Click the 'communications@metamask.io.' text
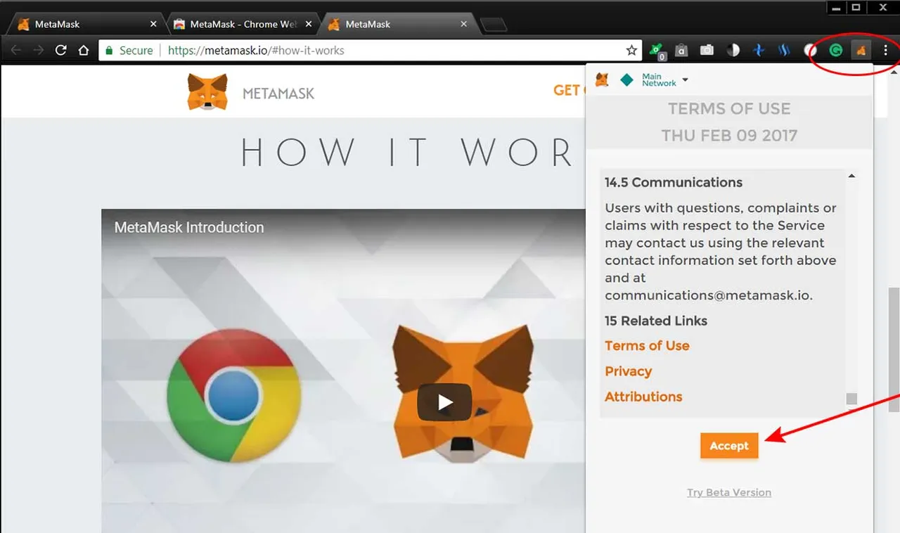This screenshot has height=533, width=900. pyautogui.click(x=709, y=295)
